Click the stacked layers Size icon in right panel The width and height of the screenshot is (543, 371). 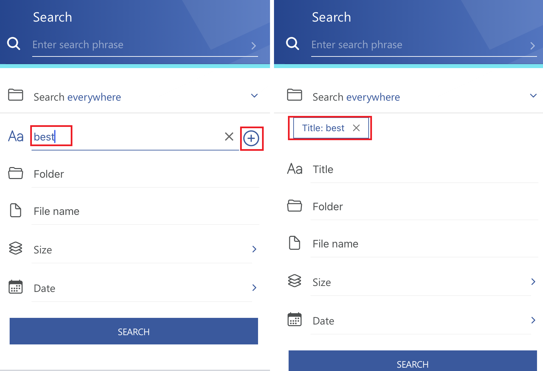(295, 281)
